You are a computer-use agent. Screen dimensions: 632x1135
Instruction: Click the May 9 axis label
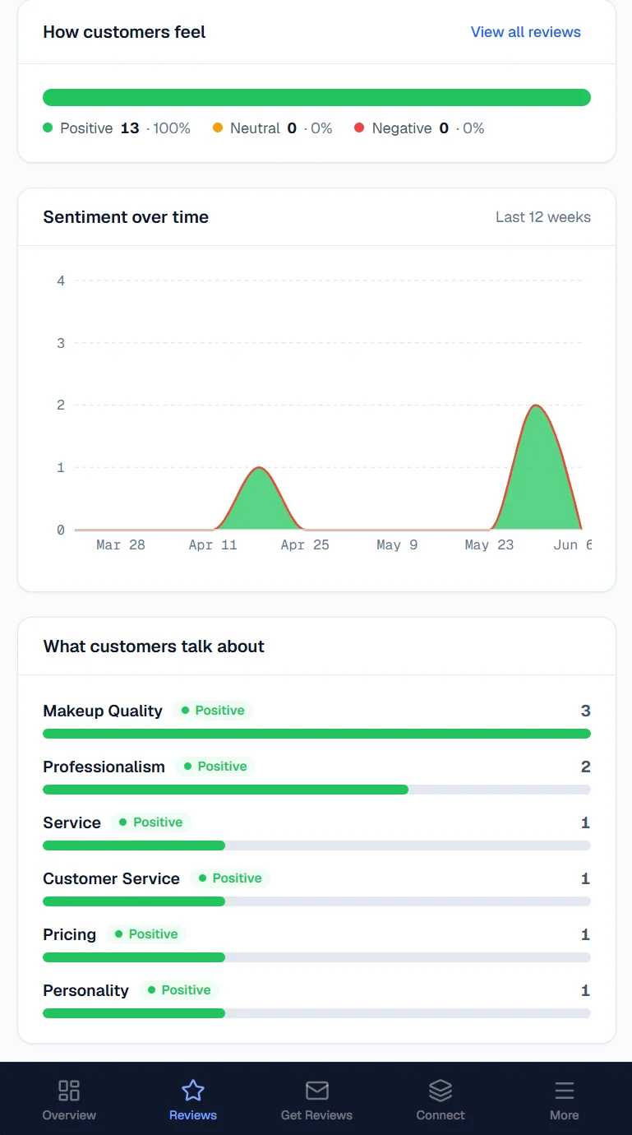(397, 544)
